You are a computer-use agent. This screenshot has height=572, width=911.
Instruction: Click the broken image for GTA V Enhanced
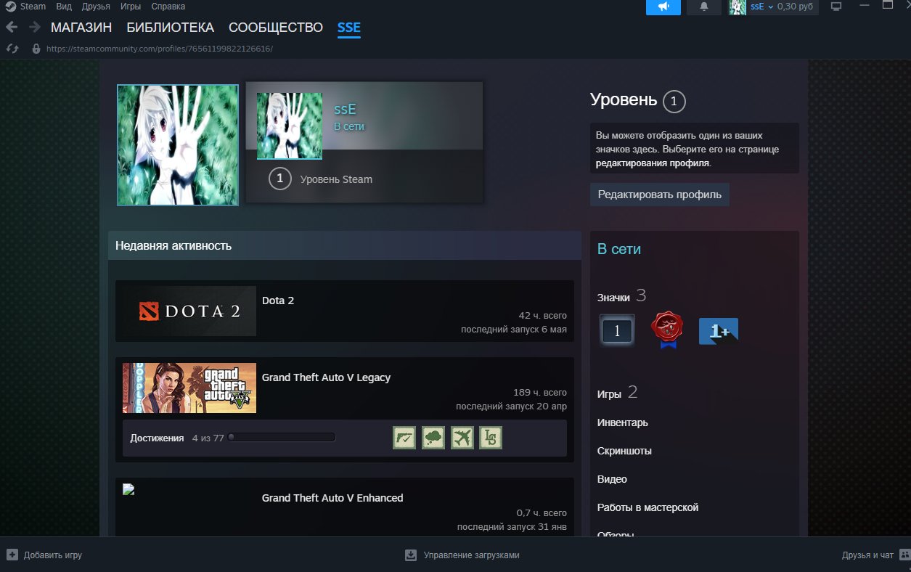click(x=129, y=489)
